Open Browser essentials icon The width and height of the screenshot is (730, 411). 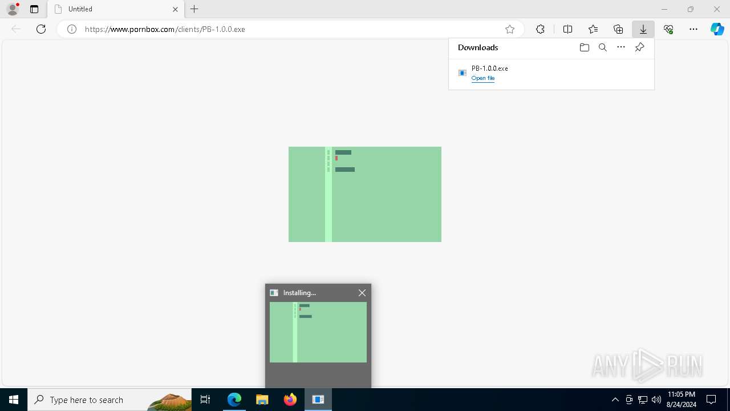(668, 29)
